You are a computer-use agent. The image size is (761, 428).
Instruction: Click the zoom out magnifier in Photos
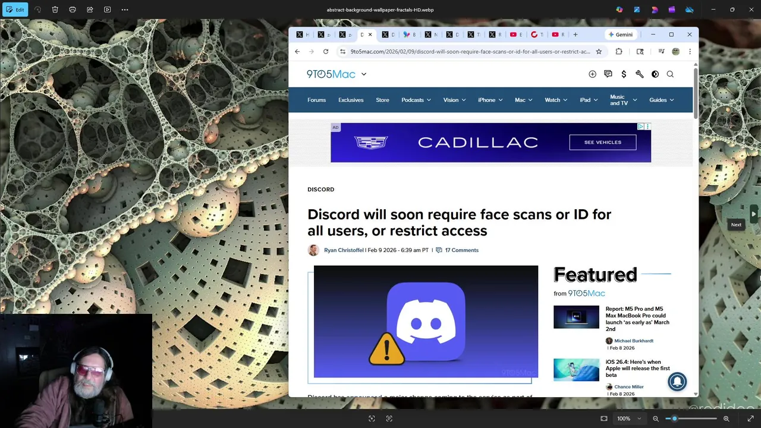click(656, 418)
